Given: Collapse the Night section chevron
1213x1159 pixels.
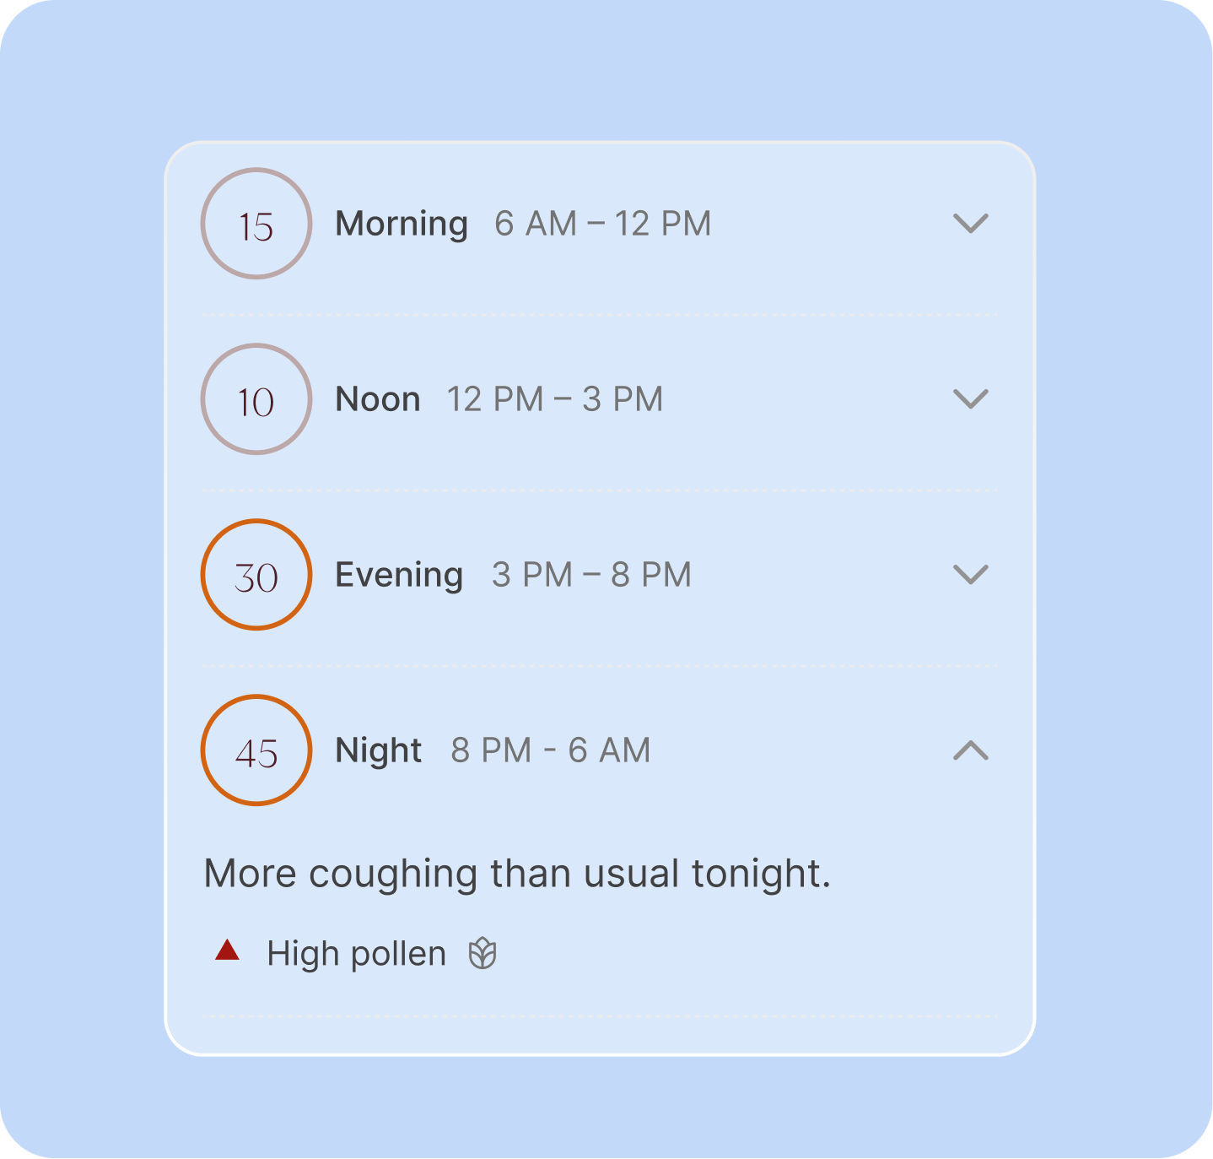Looking at the screenshot, I should coord(970,750).
